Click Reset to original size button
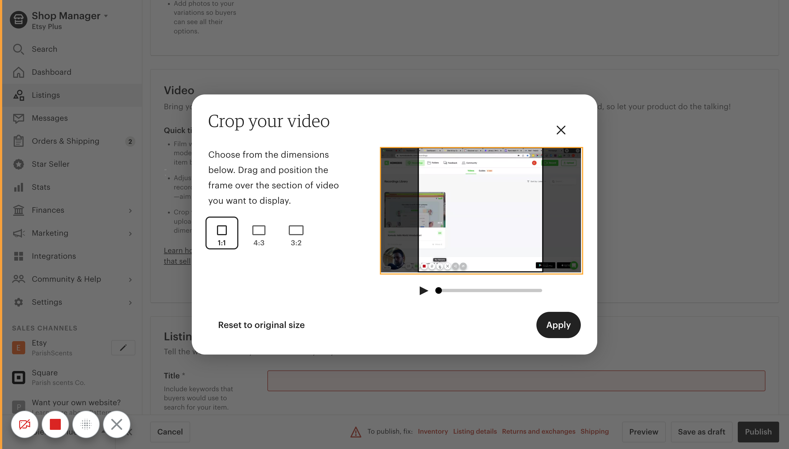 point(261,324)
